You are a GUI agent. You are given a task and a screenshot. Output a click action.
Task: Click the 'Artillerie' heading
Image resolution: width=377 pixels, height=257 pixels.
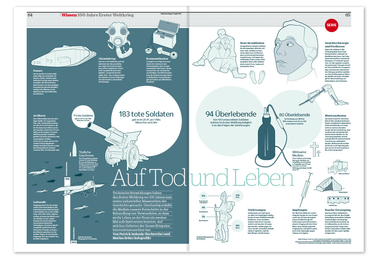pos(39,116)
